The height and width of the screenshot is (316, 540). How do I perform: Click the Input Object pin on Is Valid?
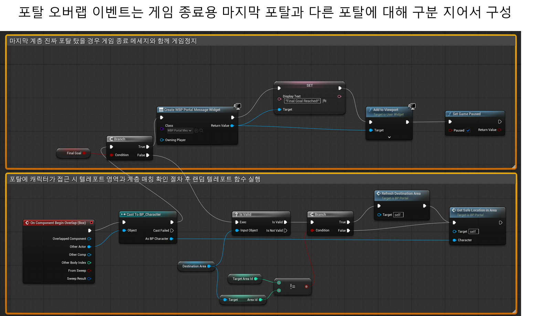tap(237, 231)
